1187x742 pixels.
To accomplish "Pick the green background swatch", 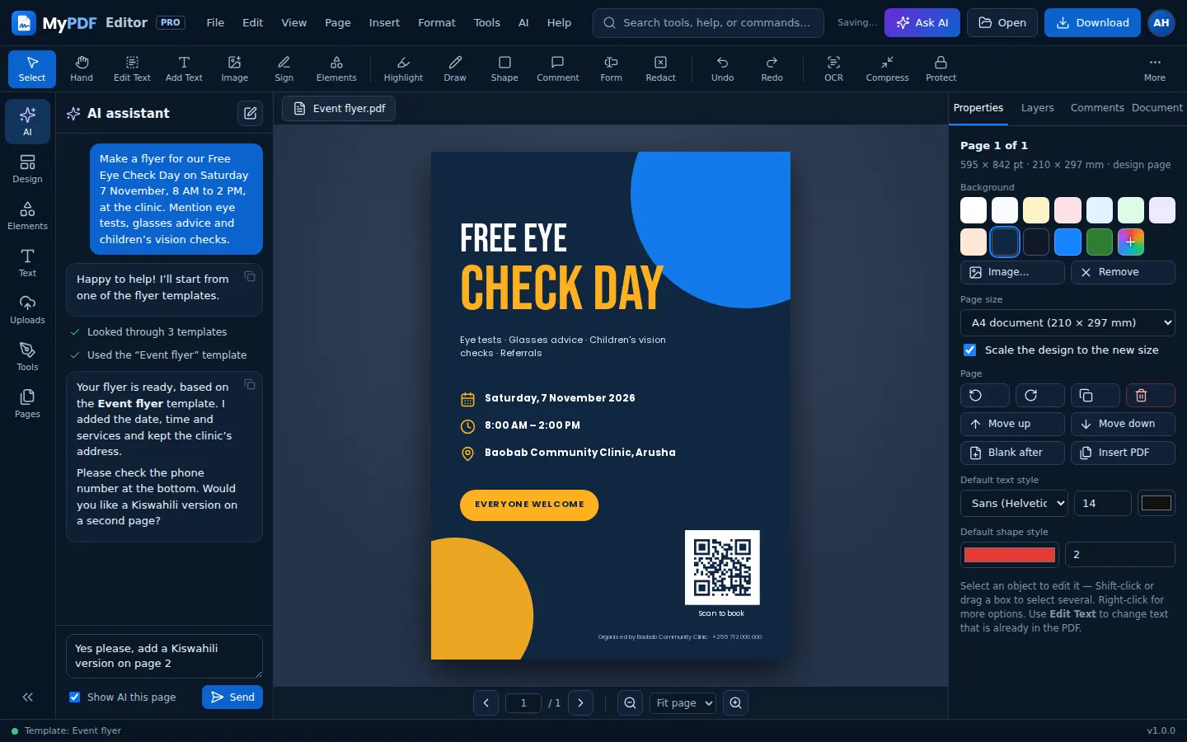I will 1099,242.
